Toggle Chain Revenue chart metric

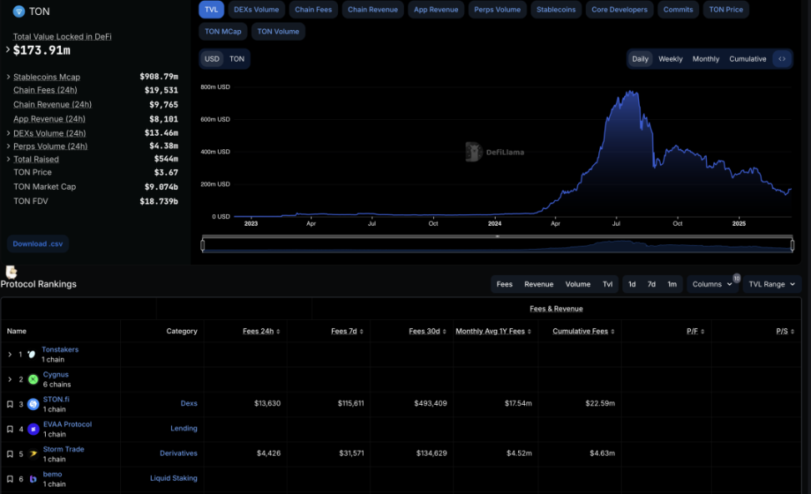372,9
